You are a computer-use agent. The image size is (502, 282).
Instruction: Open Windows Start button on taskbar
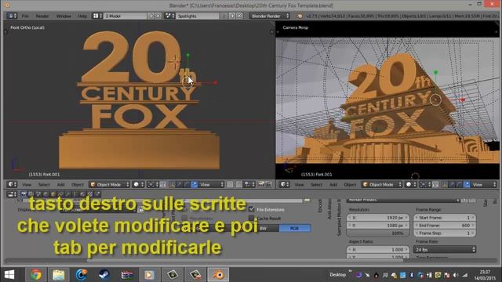pos(9,275)
